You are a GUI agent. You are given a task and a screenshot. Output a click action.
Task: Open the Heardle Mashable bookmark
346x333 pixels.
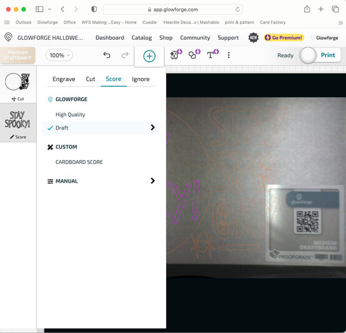(190, 22)
